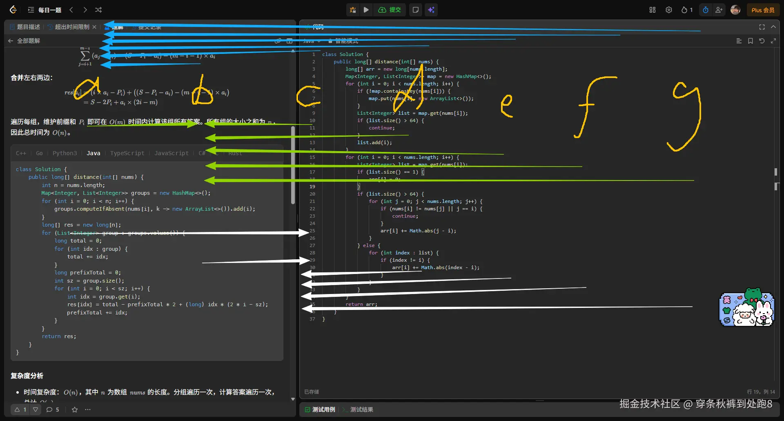Bookmark the code with bookmark icon

click(751, 41)
